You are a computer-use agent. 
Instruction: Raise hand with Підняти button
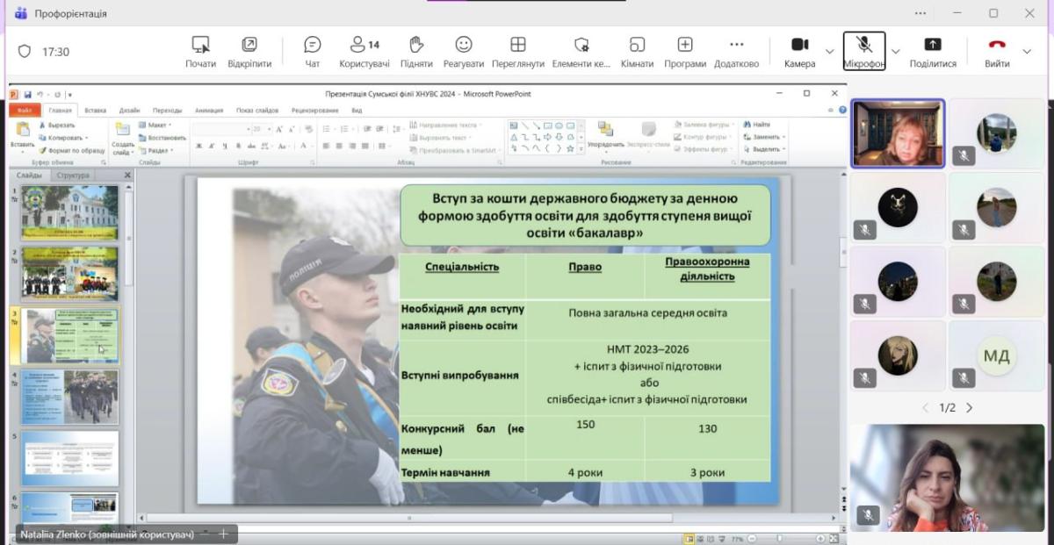tap(416, 52)
